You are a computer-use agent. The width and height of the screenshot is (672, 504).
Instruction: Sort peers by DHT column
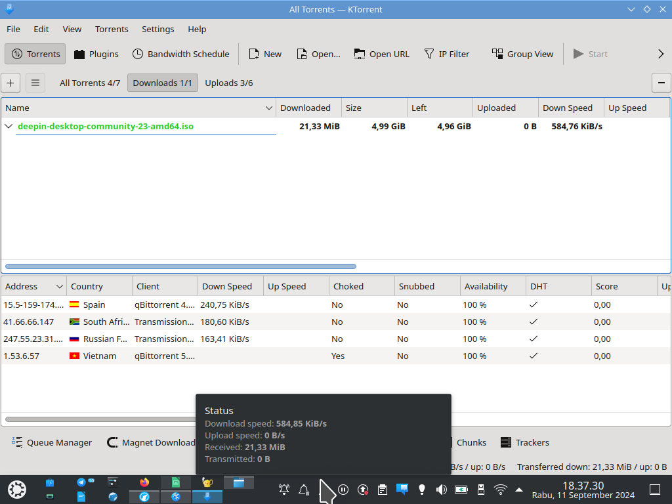click(x=558, y=286)
